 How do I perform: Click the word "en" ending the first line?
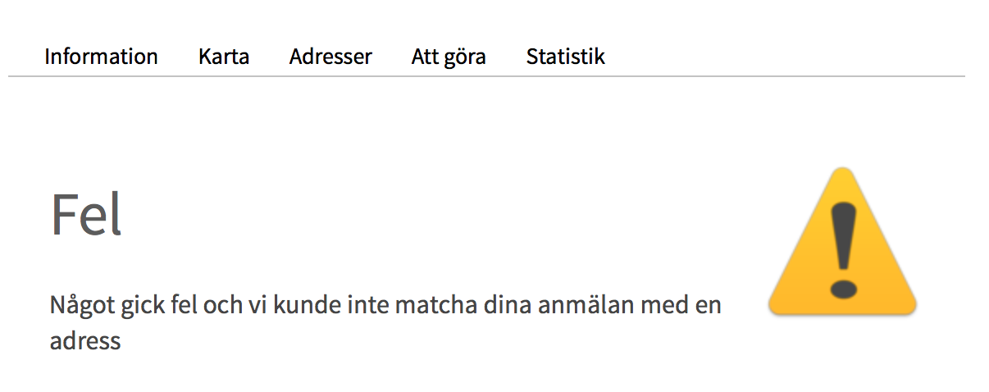[x=709, y=307]
